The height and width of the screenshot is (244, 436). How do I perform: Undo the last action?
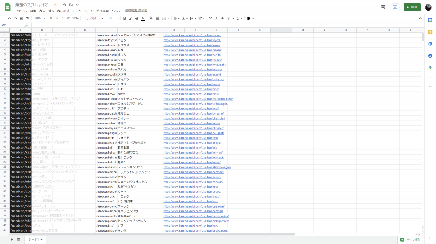9,18
